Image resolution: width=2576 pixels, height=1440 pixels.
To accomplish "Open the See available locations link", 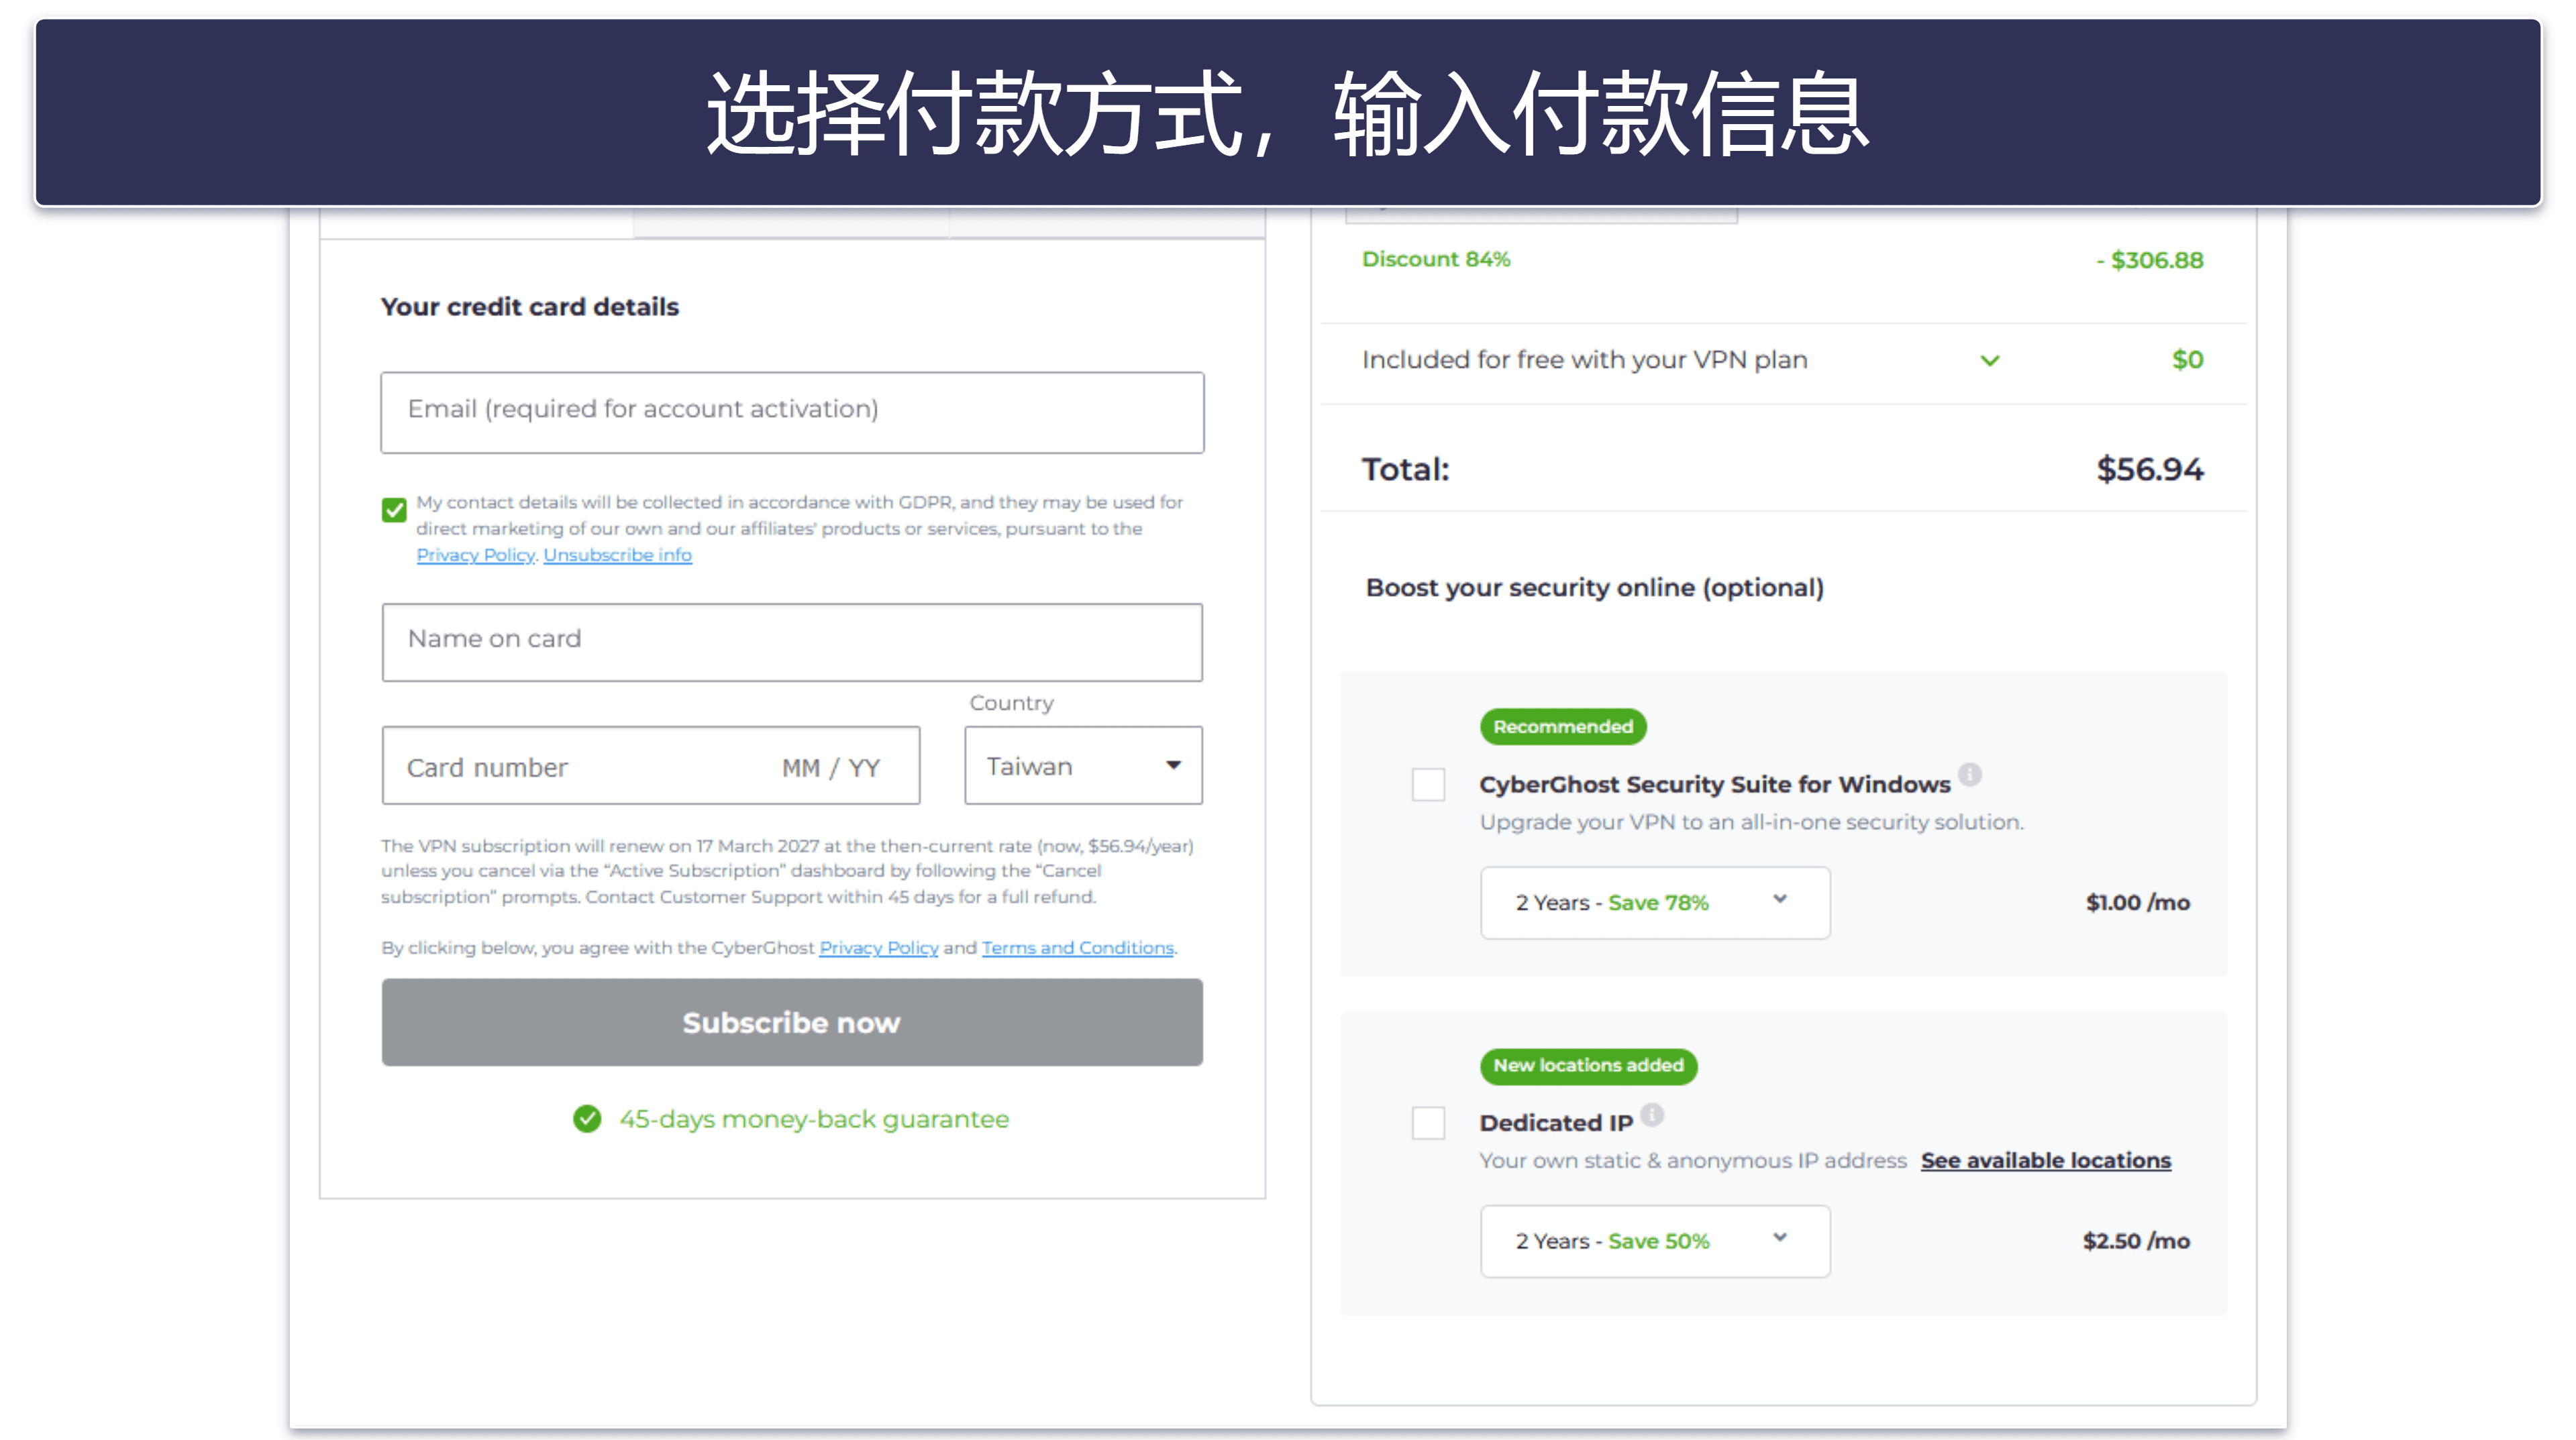I will (2046, 1160).
